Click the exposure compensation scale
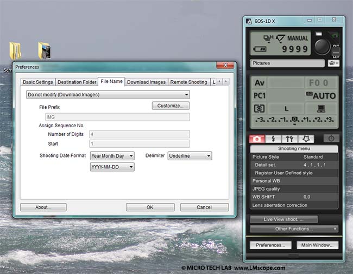 [x=294, y=120]
